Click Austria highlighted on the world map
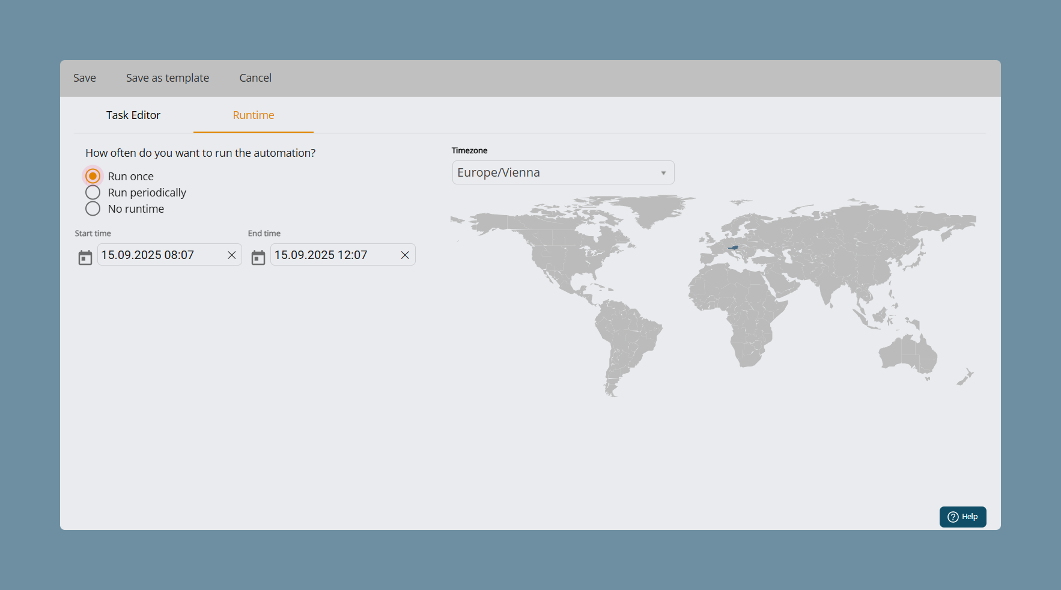 point(734,247)
